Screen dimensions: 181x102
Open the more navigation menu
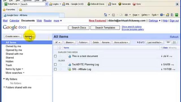(x=58, y=21)
